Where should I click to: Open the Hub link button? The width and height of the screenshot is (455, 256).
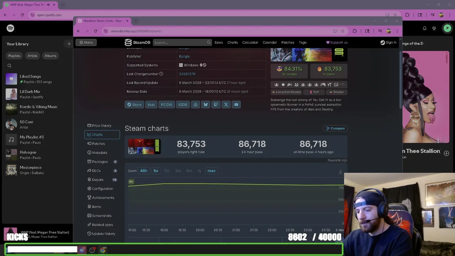[x=151, y=105]
